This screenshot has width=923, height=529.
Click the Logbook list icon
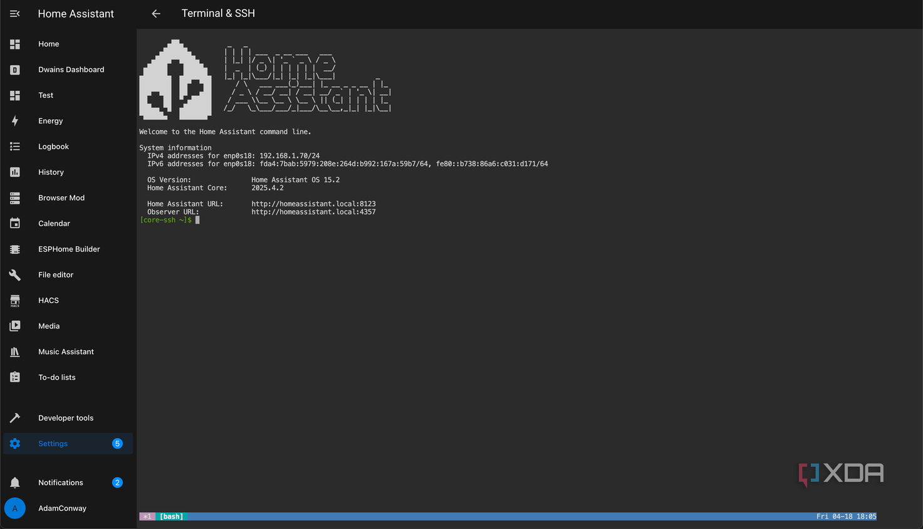click(x=15, y=147)
